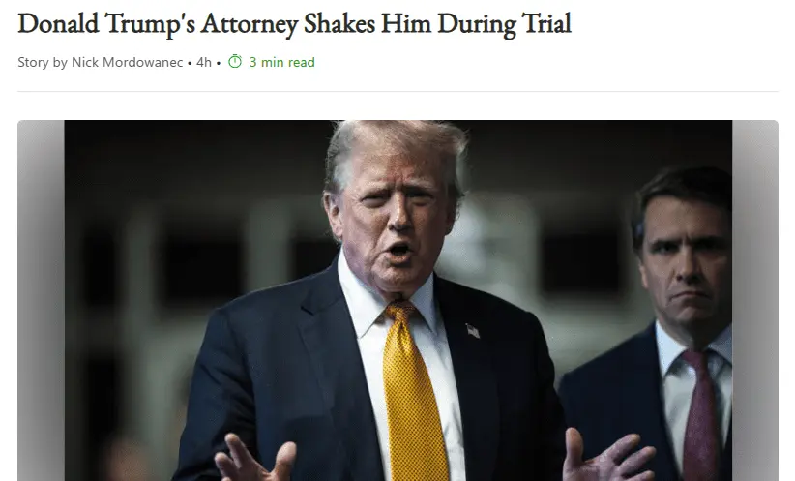
Task: Click the "Story by" byline text
Action: tap(43, 62)
